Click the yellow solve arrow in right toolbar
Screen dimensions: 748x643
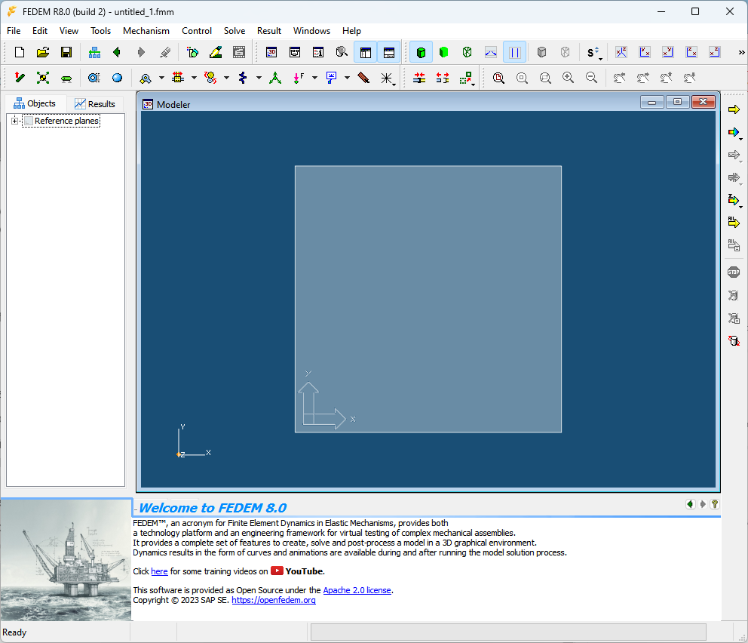point(734,109)
